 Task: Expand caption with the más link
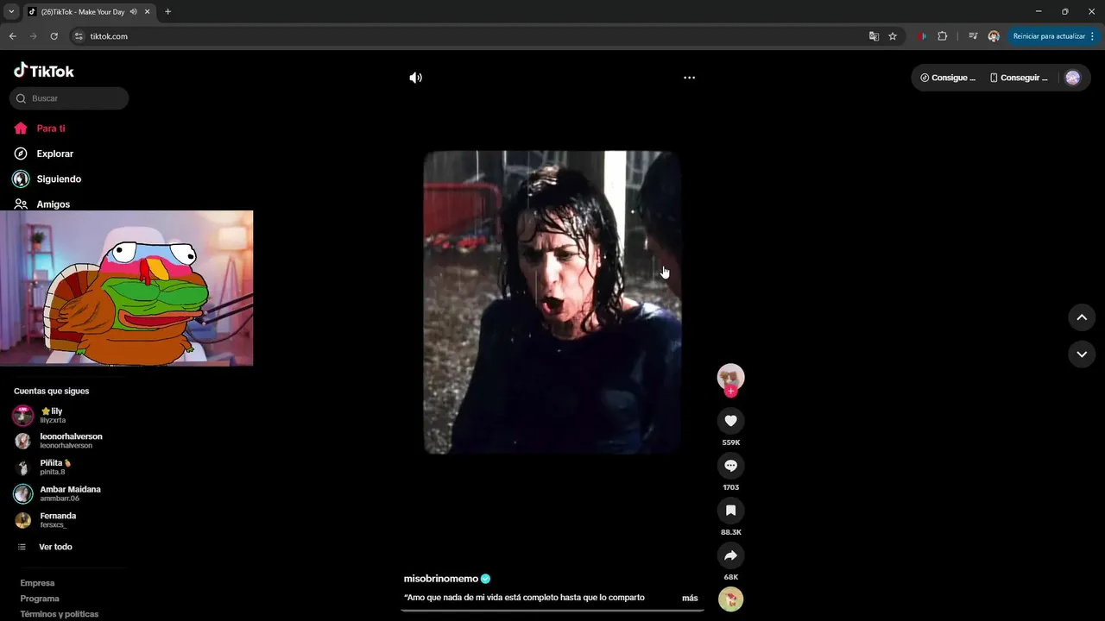click(690, 598)
